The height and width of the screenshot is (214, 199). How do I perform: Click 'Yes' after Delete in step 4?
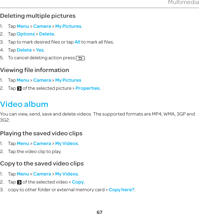pyautogui.click(x=40, y=50)
